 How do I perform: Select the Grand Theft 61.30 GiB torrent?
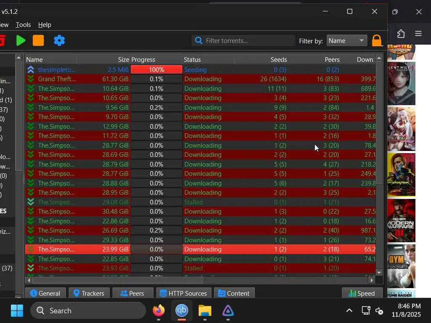[200, 79]
